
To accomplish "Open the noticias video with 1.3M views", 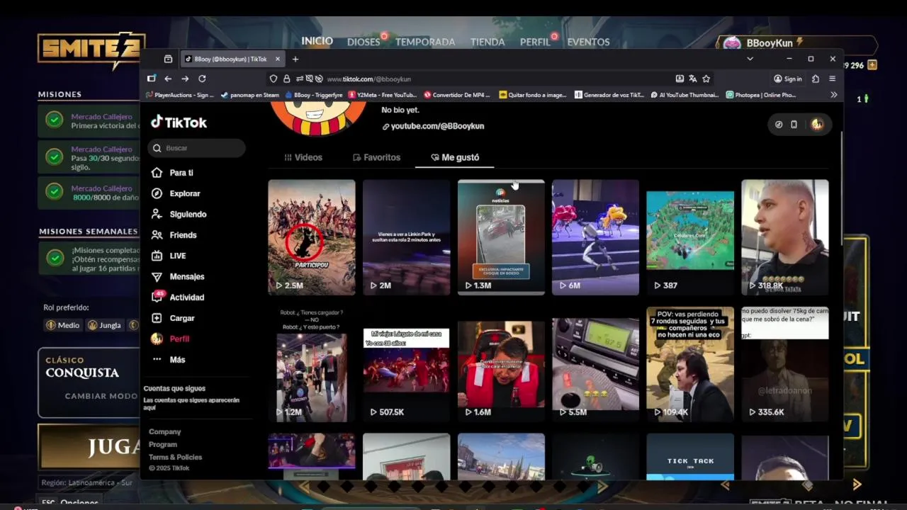I will 501,237.
